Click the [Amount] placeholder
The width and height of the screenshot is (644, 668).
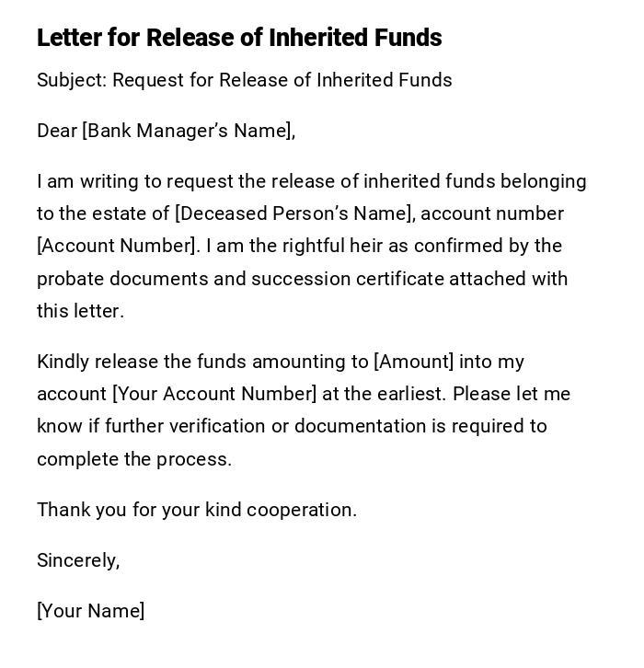pos(413,362)
